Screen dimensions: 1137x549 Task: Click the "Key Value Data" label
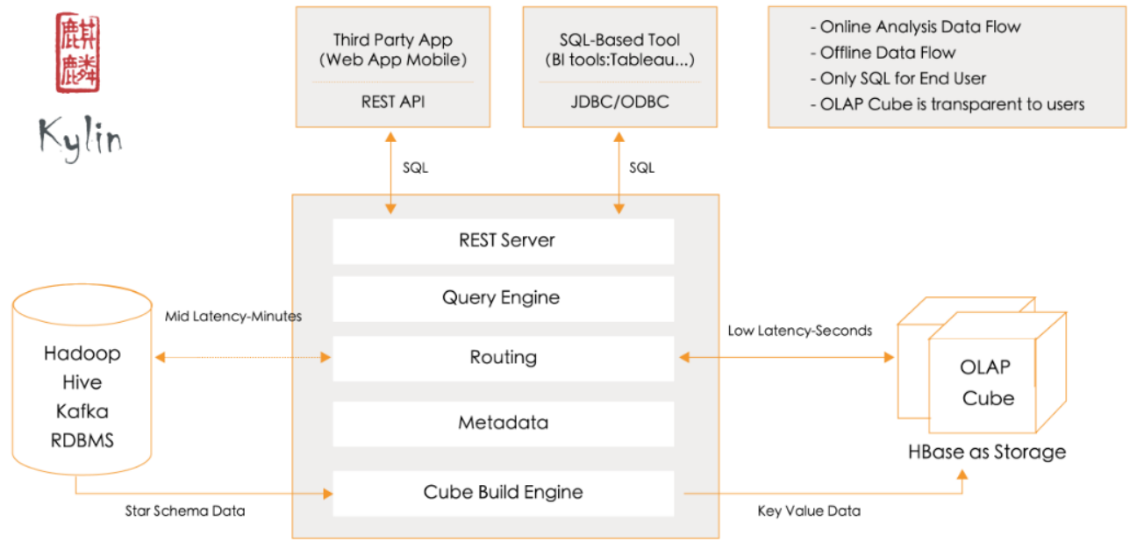pos(809,511)
